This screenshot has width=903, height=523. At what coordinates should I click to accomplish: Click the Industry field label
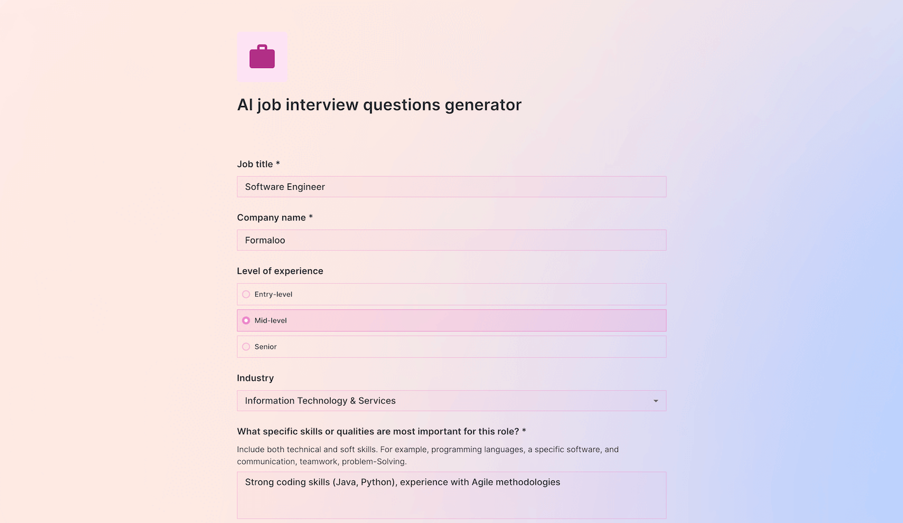[x=255, y=378]
